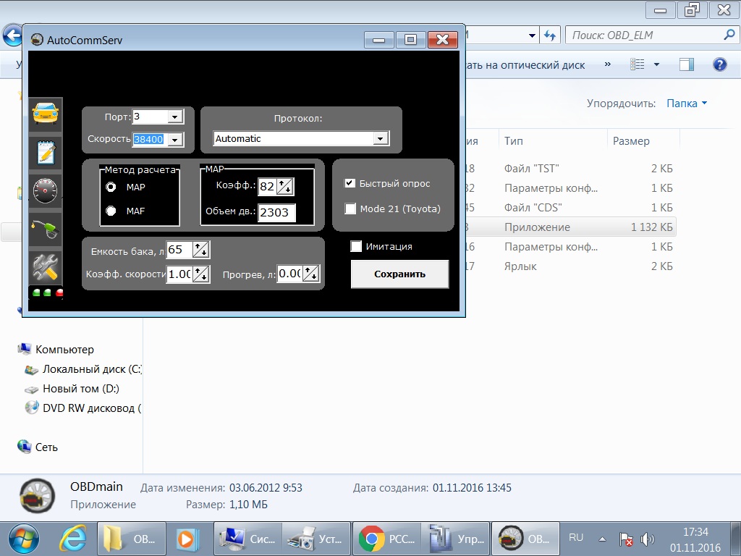
Task: Open the Скорость baud rate dropdown
Action: [174, 140]
